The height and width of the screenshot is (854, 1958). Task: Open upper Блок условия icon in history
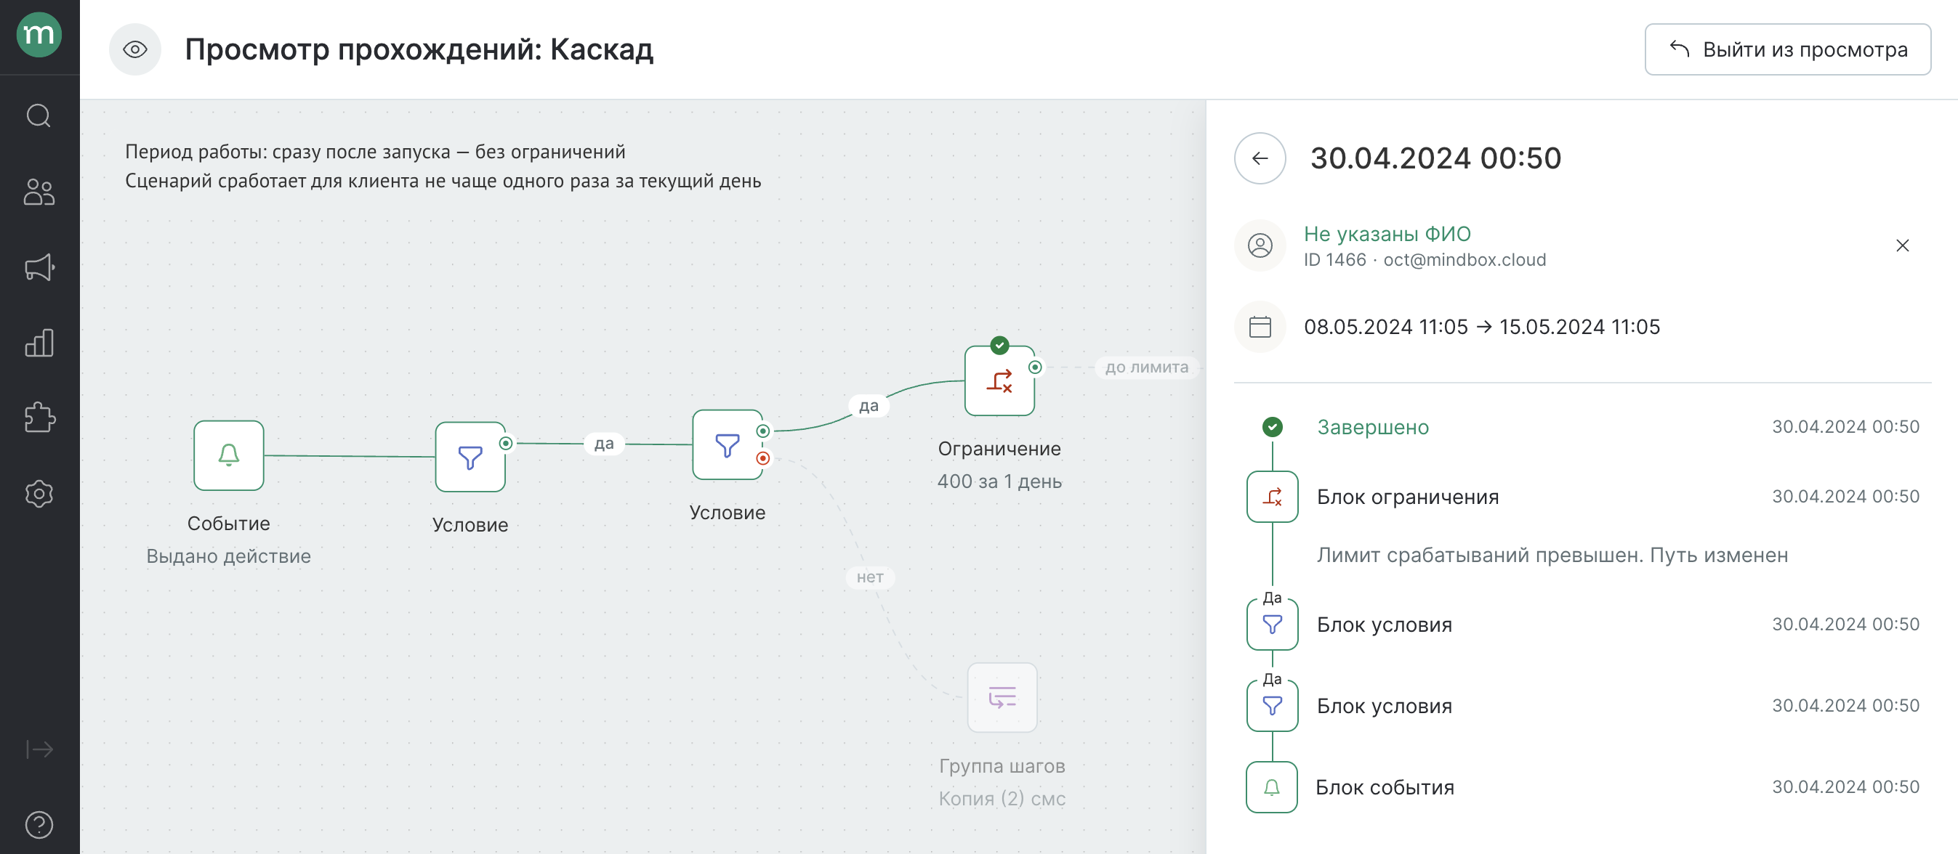click(1272, 625)
